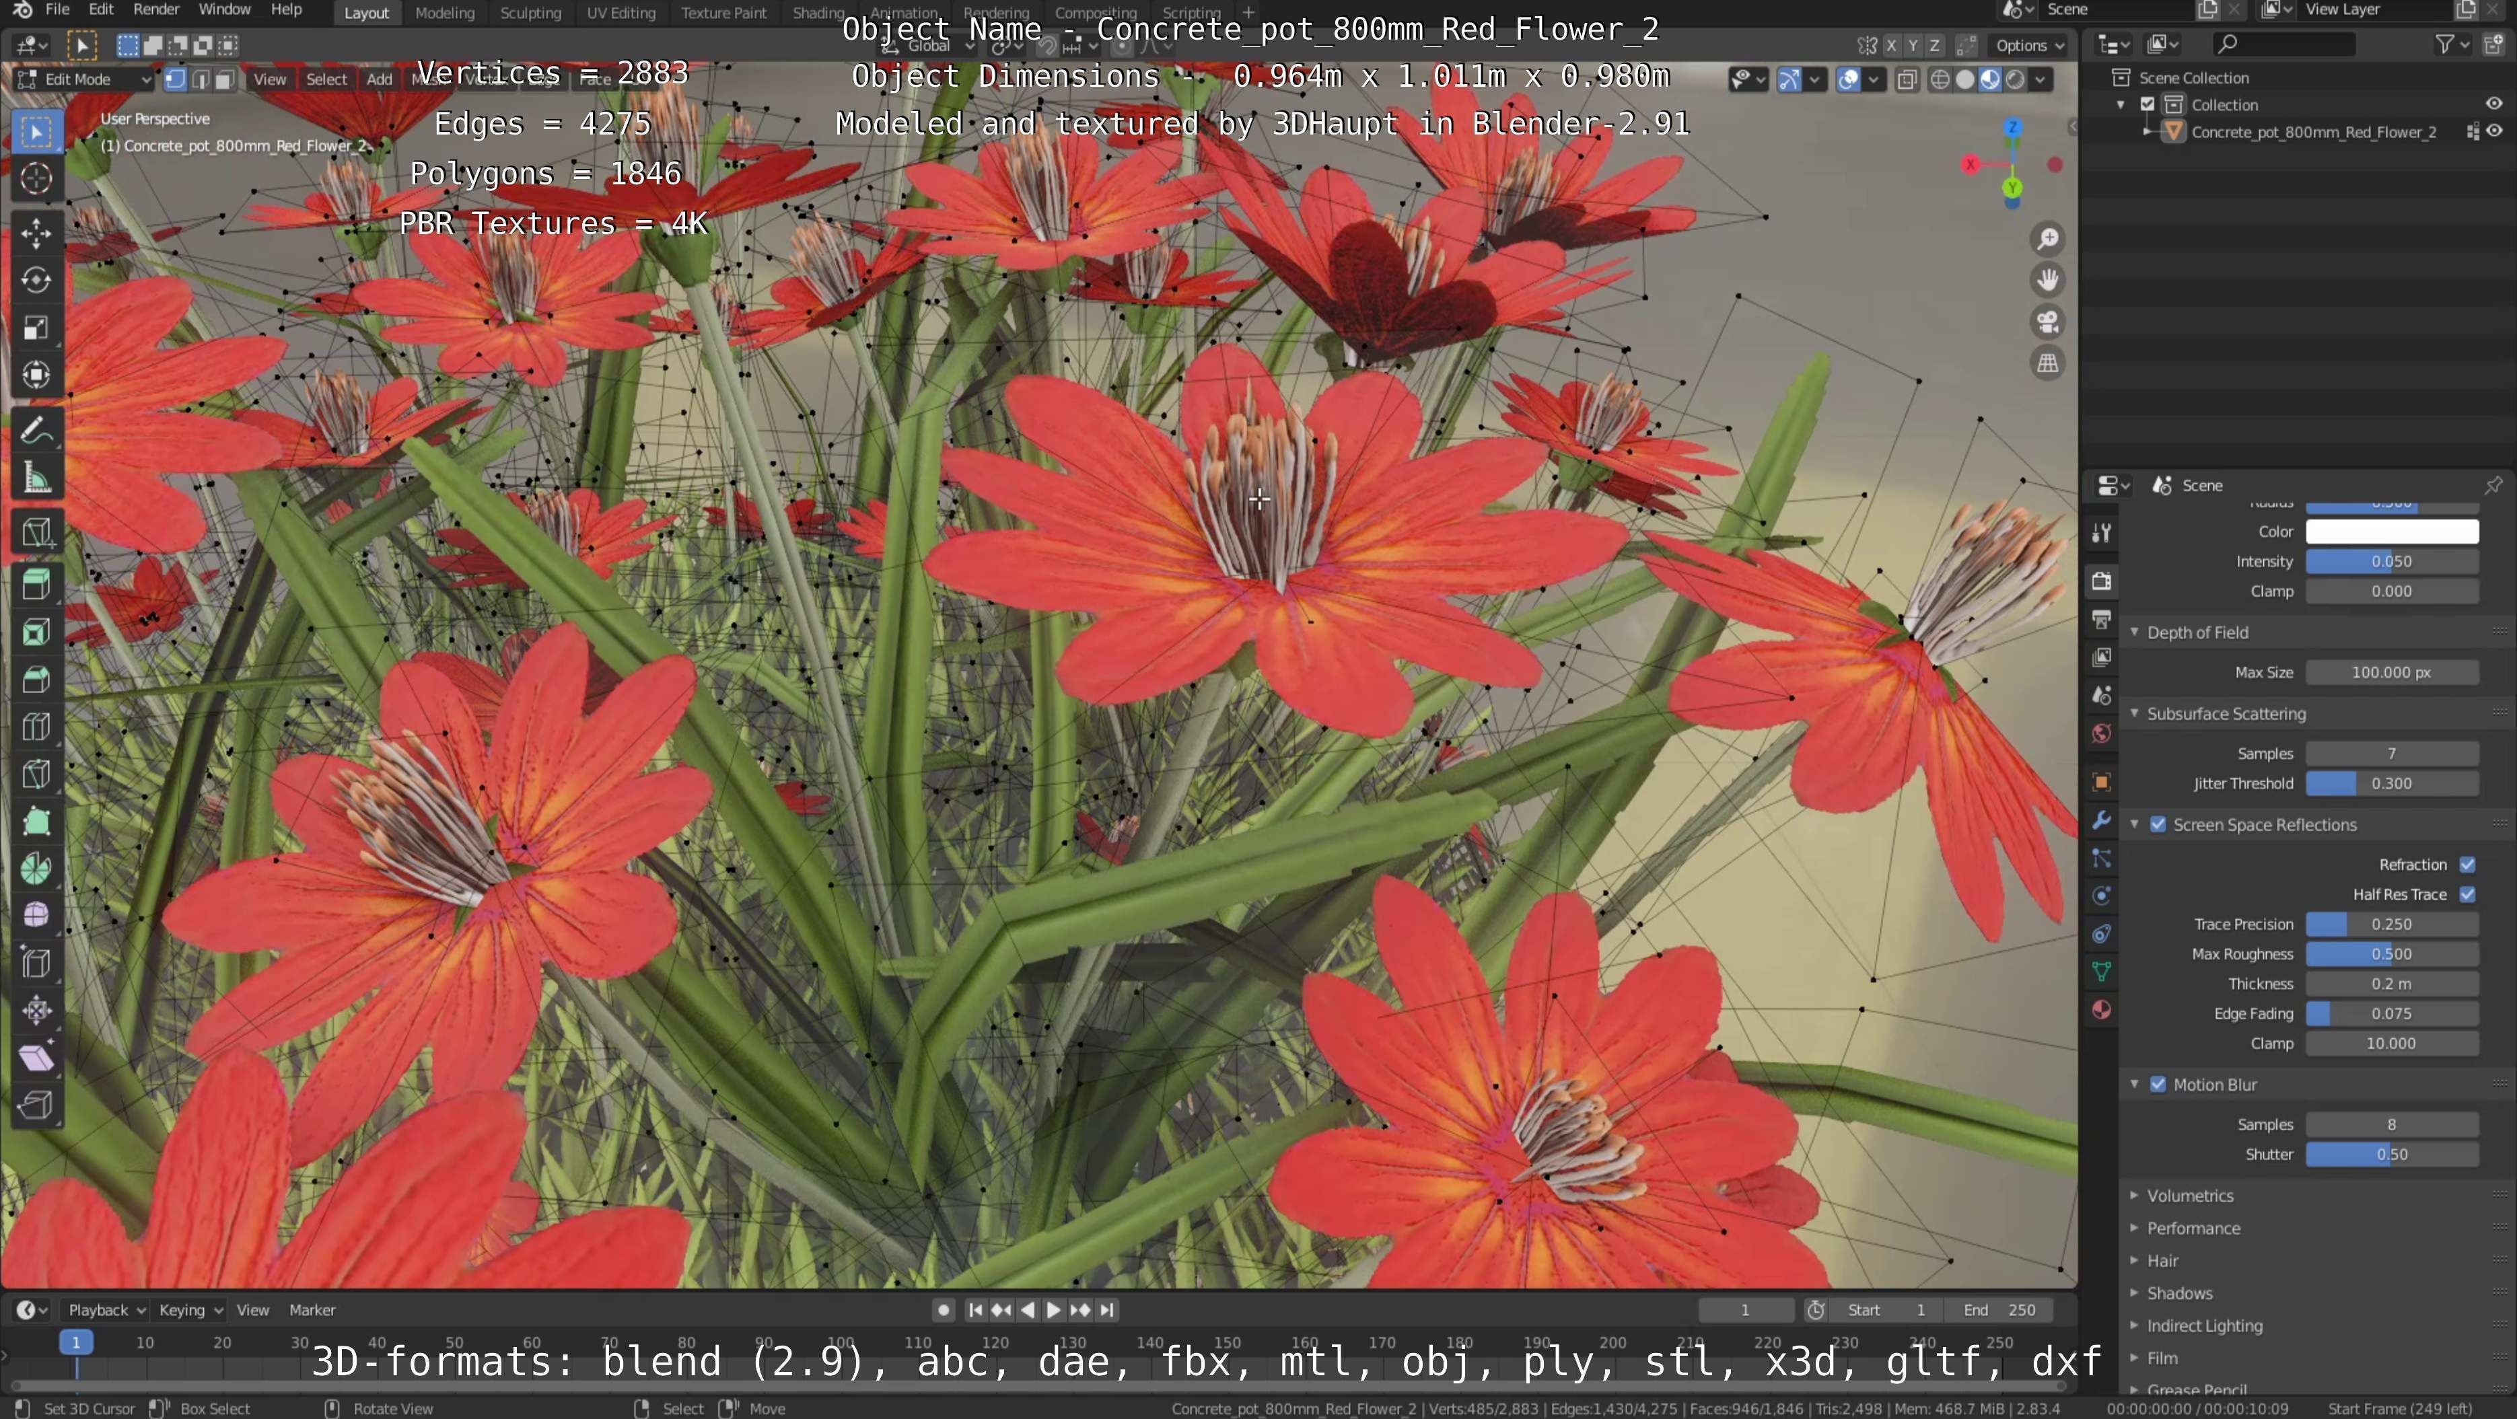Click timeline View button
The image size is (2517, 1419).
(253, 1311)
